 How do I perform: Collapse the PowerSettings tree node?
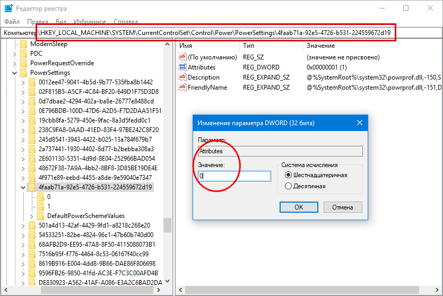(x=15, y=73)
